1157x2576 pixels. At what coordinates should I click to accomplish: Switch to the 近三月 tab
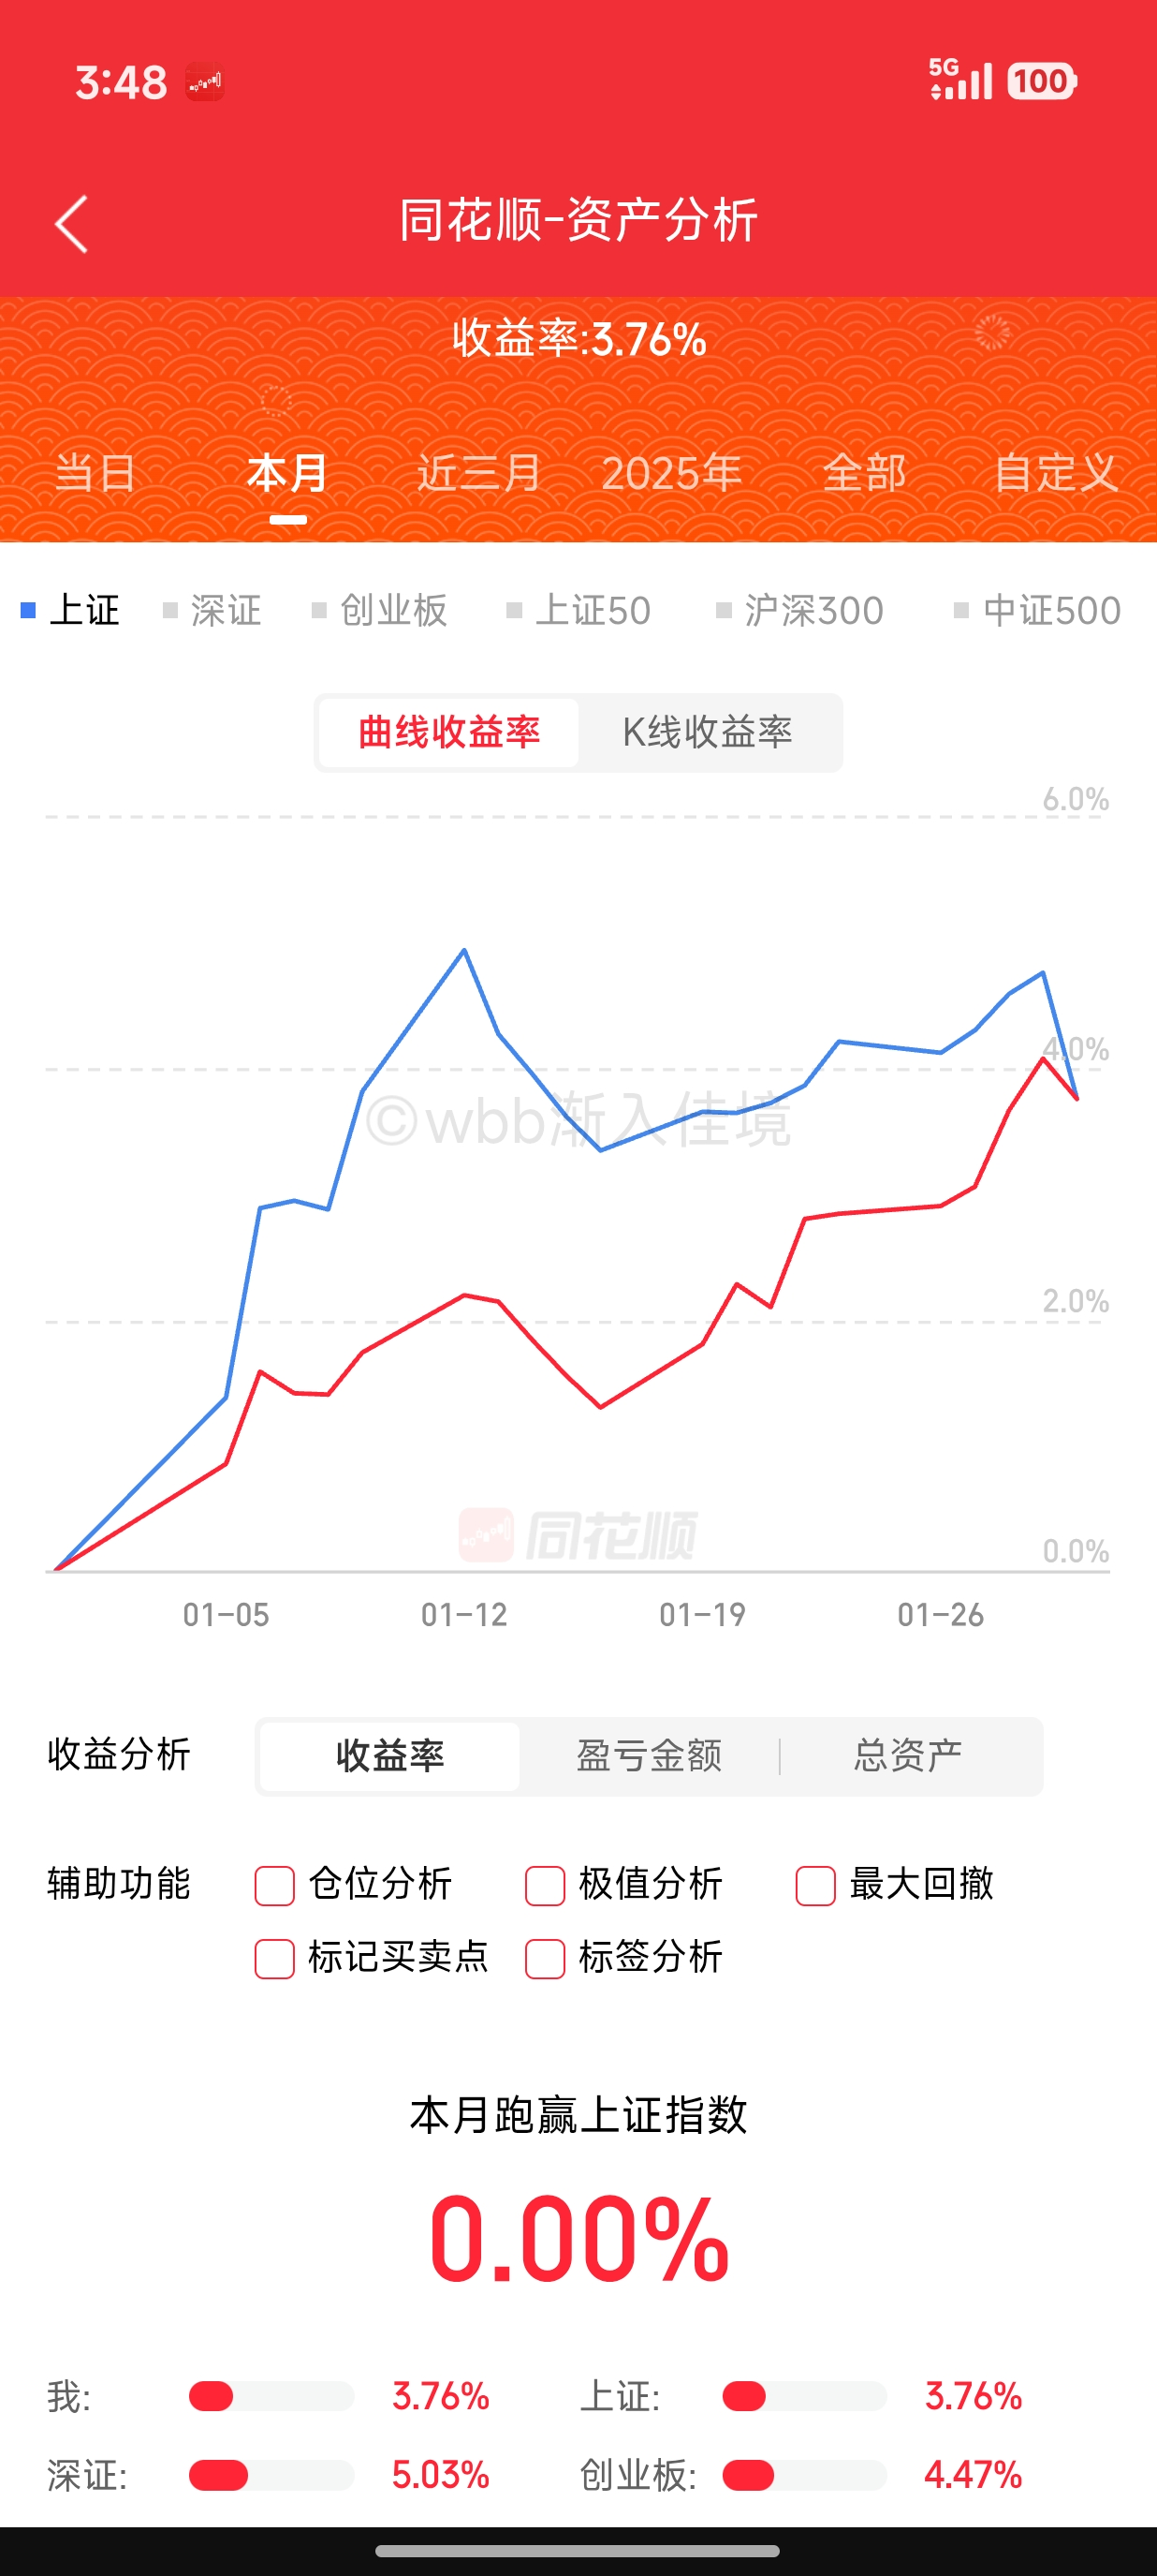478,473
